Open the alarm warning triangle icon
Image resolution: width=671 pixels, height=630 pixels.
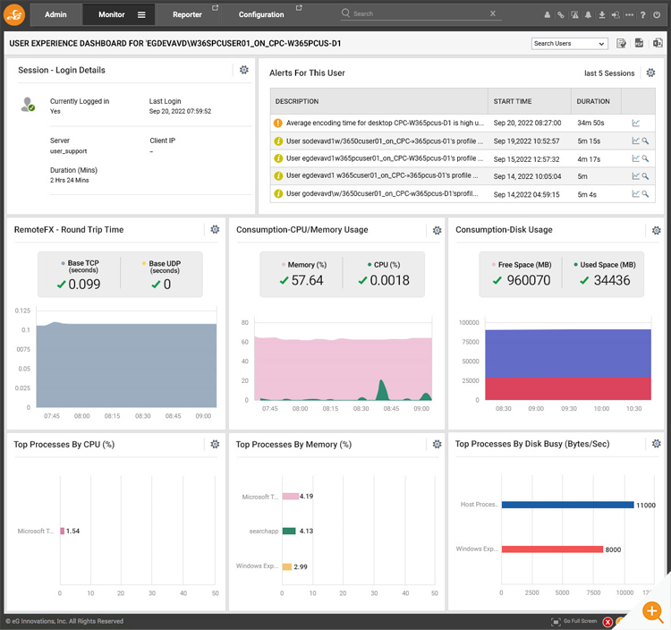[x=574, y=15]
